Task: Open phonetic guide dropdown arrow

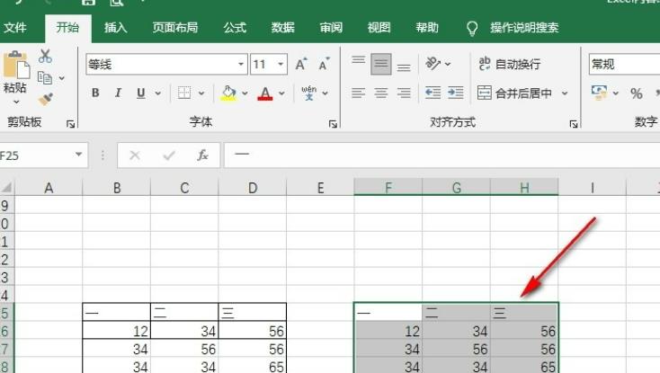Action: click(325, 93)
